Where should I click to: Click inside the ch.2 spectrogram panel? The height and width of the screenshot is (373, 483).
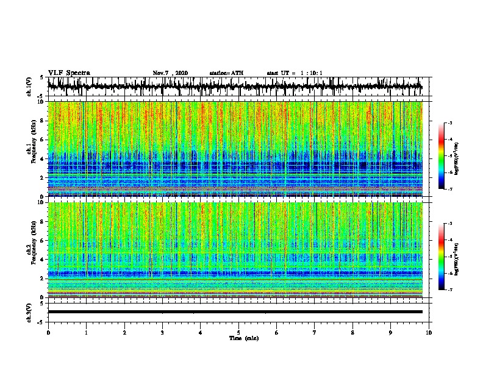[235, 250]
